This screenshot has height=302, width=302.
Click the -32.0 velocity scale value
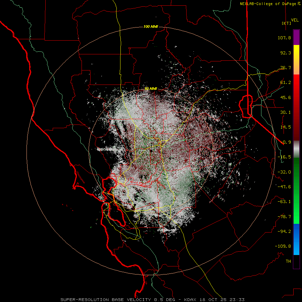[x=284, y=172]
